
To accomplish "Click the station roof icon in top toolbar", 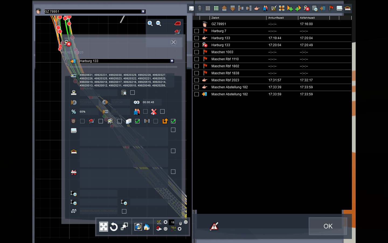I will tap(348, 8).
